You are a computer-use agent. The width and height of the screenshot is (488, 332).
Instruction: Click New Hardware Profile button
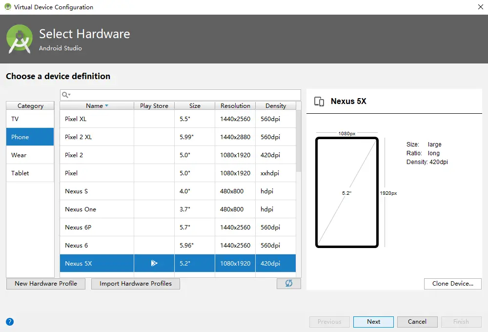click(46, 283)
